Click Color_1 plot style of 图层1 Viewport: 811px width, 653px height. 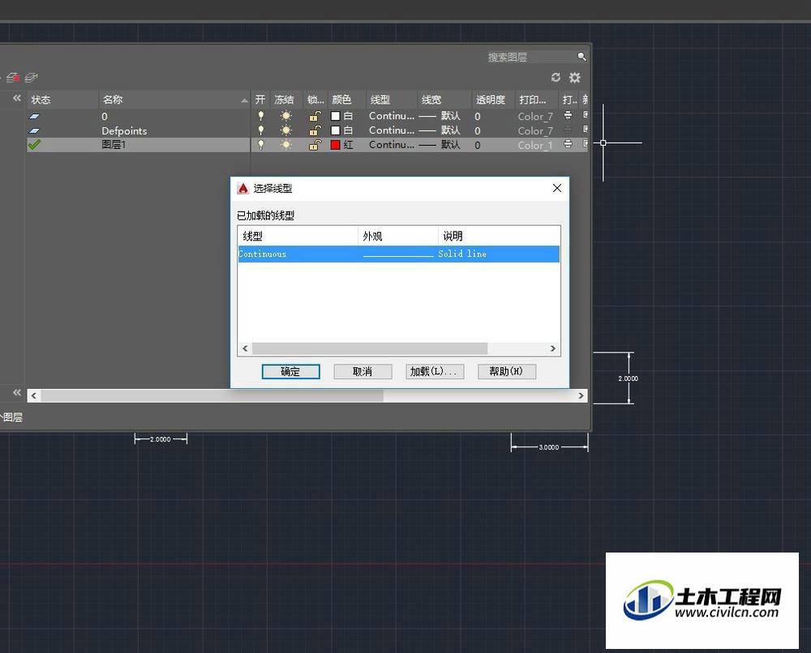(535, 145)
